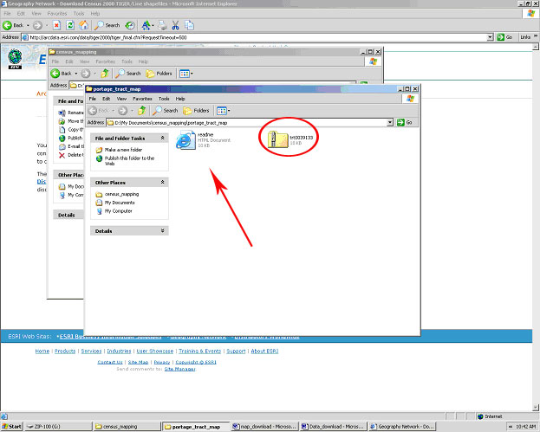Click Internet Explorer URL address field
This screenshot has width=540, height=432.
tap(255, 37)
